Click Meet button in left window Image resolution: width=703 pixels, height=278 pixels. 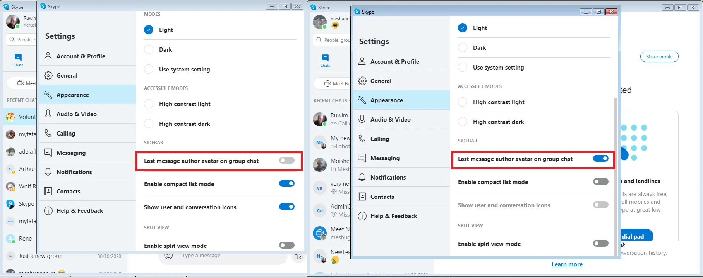(x=22, y=83)
